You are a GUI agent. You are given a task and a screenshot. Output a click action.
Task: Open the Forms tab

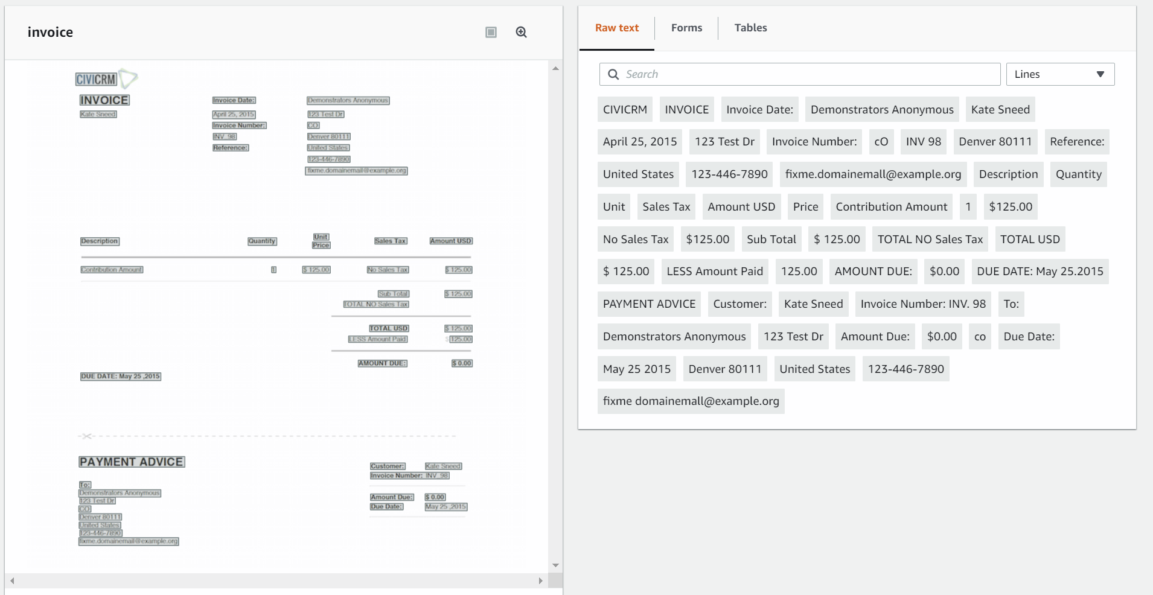[x=686, y=28]
